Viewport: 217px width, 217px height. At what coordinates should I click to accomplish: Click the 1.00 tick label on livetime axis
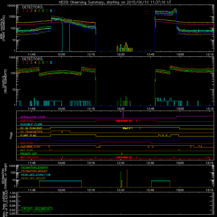pos(12,193)
